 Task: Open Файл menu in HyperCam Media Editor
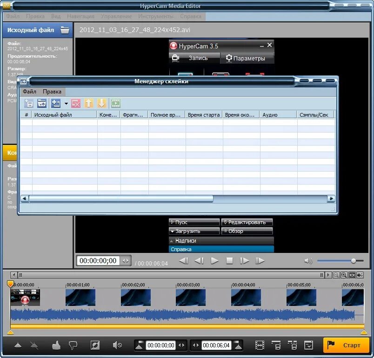[13, 16]
